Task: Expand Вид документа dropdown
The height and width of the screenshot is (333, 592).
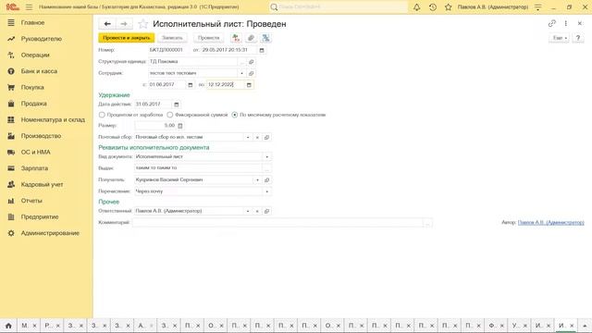Action: pyautogui.click(x=267, y=156)
